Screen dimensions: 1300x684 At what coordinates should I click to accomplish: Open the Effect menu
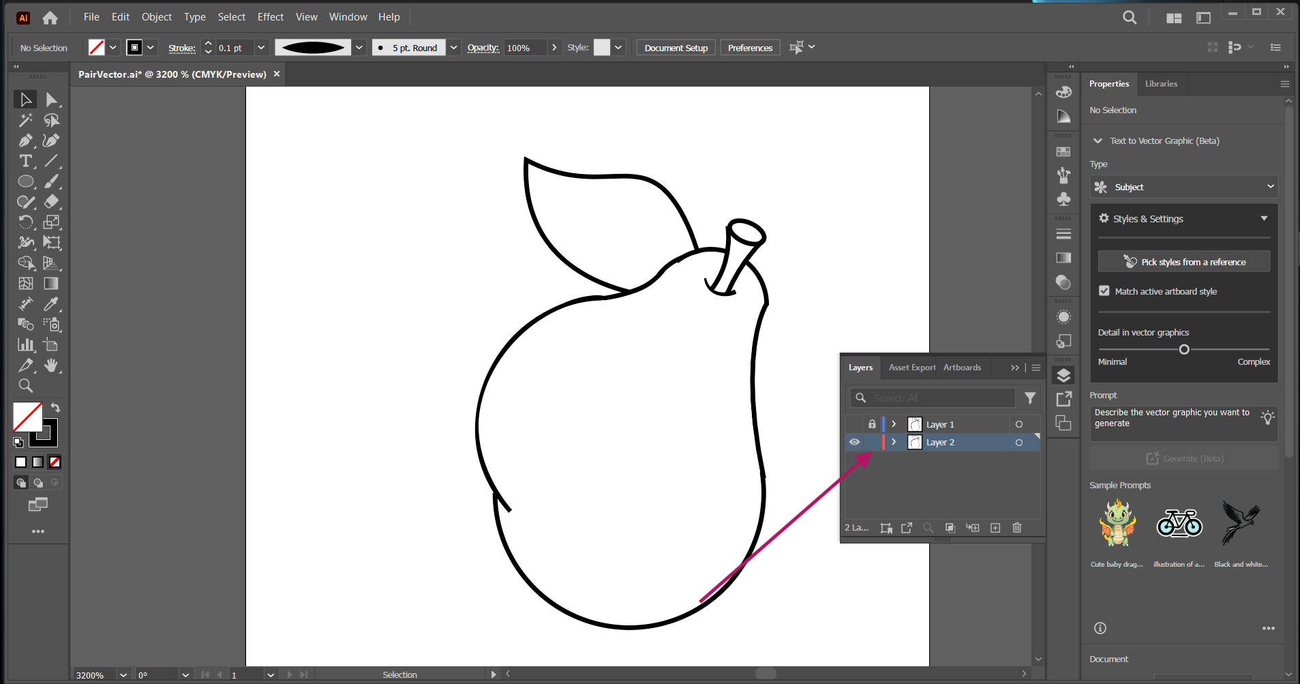pyautogui.click(x=270, y=17)
